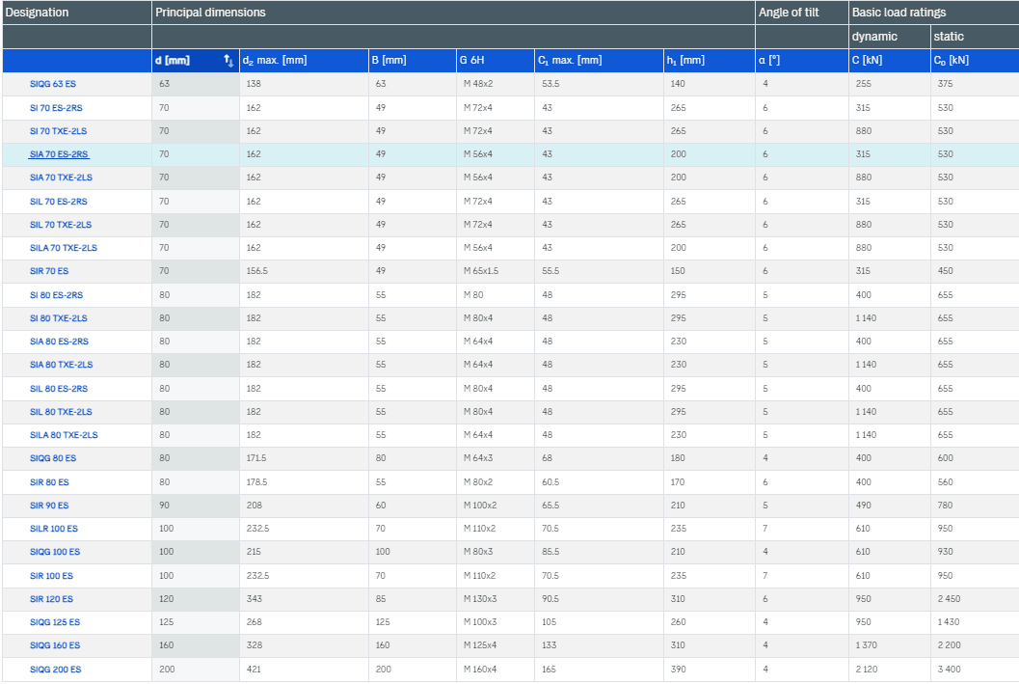
Task: Open SIR 70 ES rod end link
Action: pos(49,272)
